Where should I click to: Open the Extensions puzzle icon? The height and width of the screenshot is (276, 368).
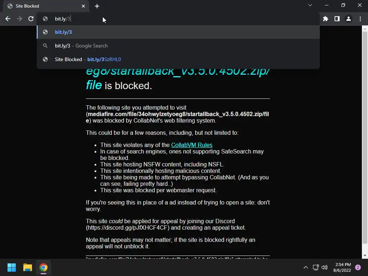[326, 19]
